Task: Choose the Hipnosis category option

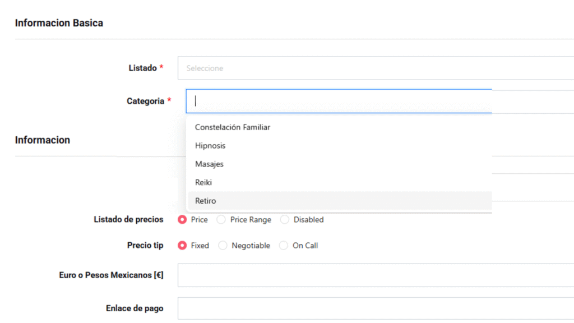Action: (210, 146)
